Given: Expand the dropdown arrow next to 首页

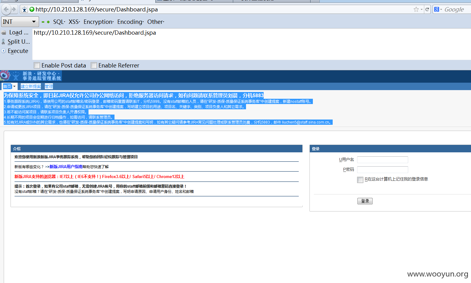Looking at the screenshot, I should (x=14, y=86).
